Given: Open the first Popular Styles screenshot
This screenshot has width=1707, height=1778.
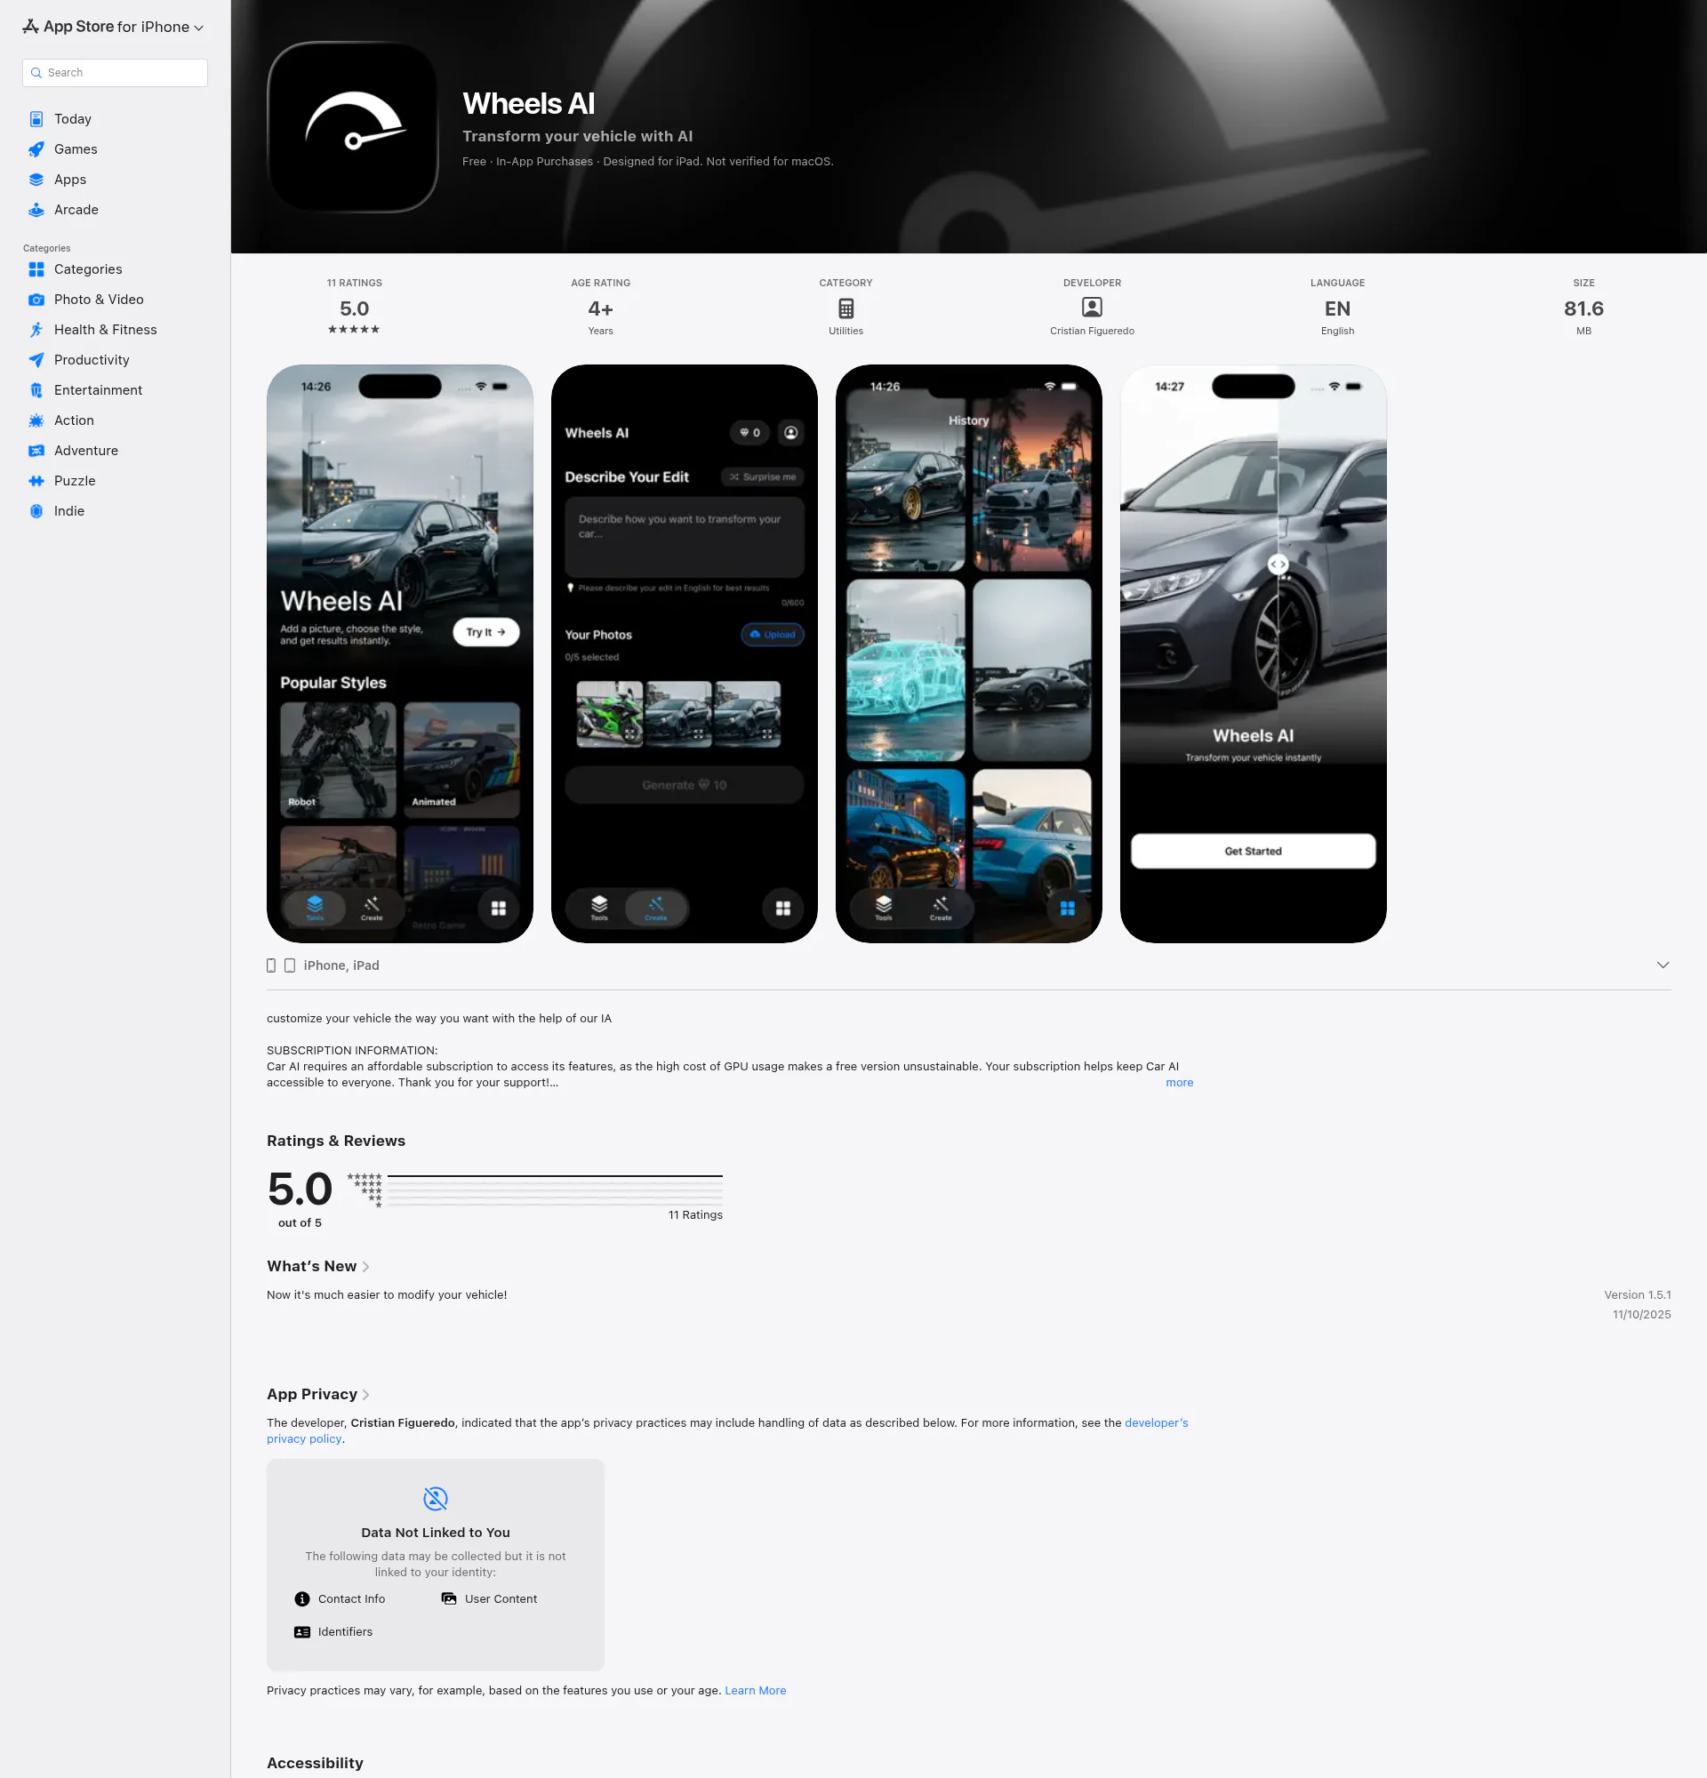Looking at the screenshot, I should click(400, 654).
